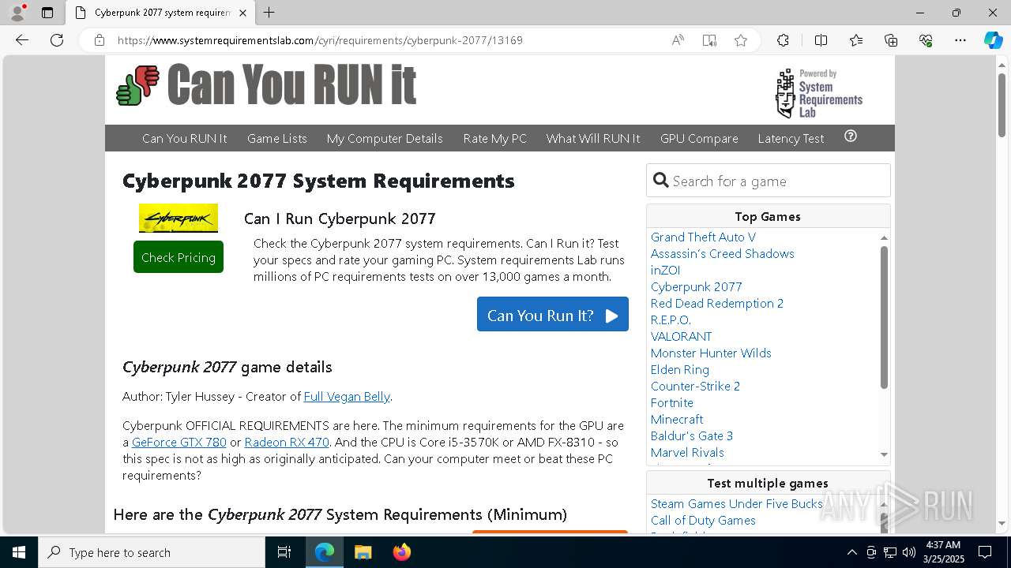Viewport: 1011px width, 568px height.
Task: Click the page vertical scrollbar thumb
Action: click(1002, 104)
